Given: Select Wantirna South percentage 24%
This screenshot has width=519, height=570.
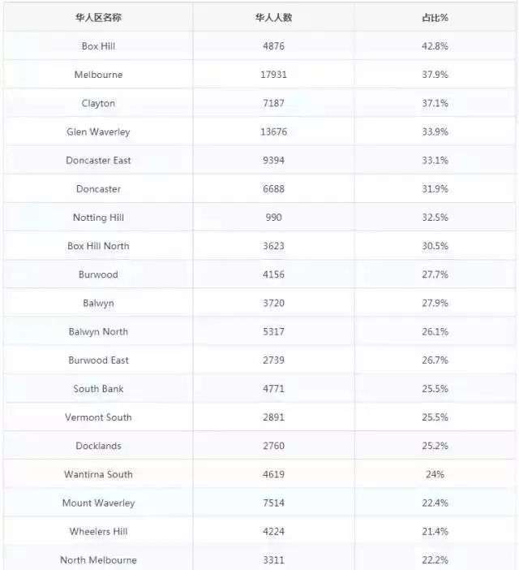Looking at the screenshot, I should (x=435, y=474).
